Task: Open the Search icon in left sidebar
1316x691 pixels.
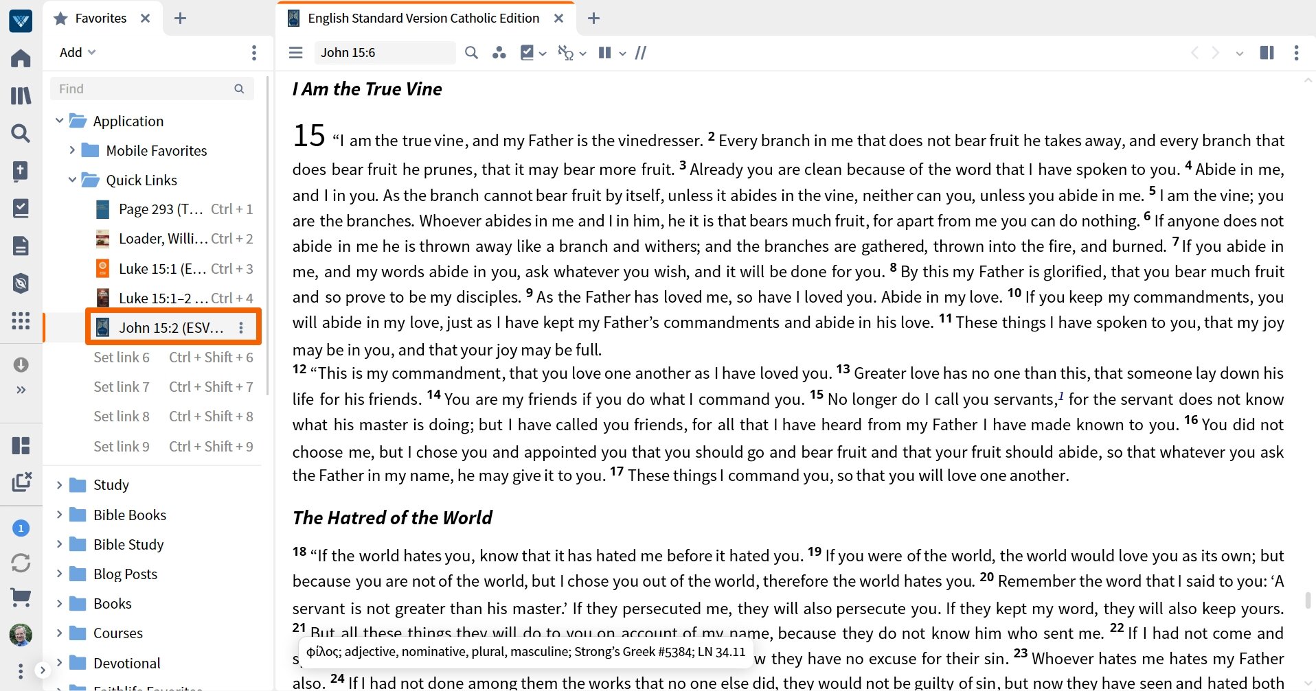Action: point(21,133)
